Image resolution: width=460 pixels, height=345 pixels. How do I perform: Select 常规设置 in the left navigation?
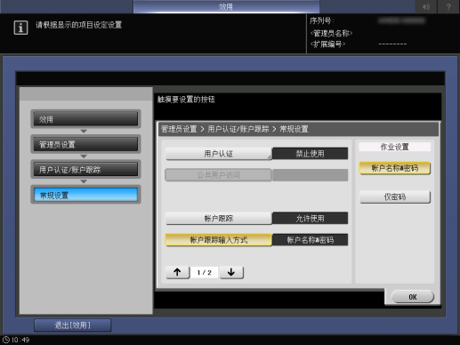(85, 195)
